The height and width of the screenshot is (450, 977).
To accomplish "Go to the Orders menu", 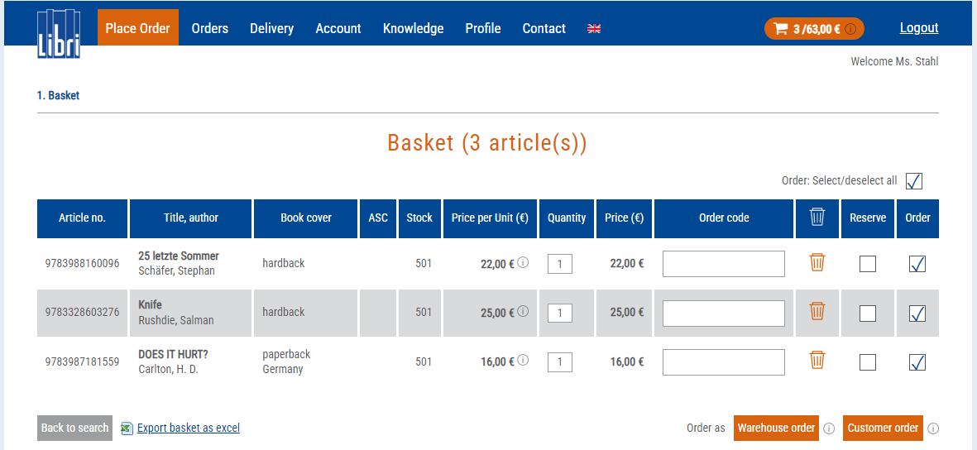I will 210,28.
